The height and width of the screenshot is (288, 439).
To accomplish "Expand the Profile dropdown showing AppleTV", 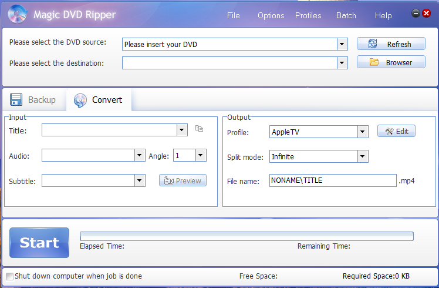I will click(x=363, y=132).
